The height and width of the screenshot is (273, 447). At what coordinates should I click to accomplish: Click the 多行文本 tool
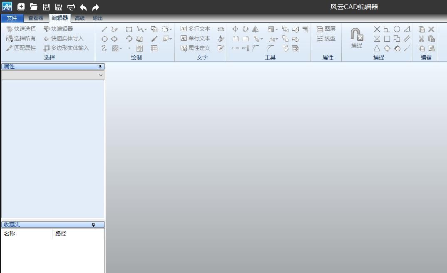196,29
